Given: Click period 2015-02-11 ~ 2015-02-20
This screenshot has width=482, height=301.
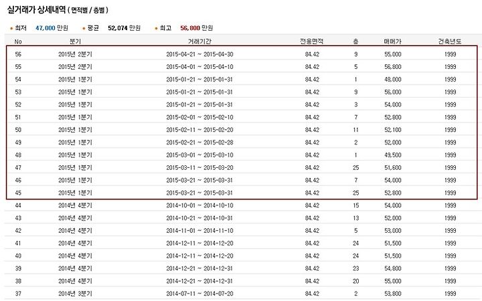Looking at the screenshot, I should coord(199,130).
